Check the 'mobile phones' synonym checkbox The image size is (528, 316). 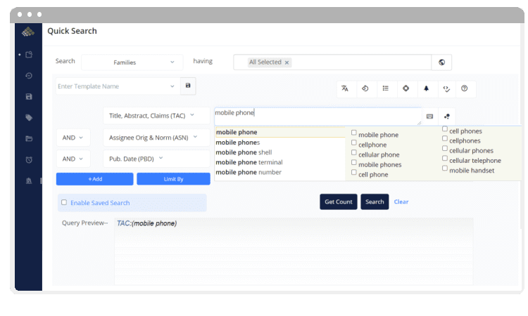pyautogui.click(x=354, y=162)
